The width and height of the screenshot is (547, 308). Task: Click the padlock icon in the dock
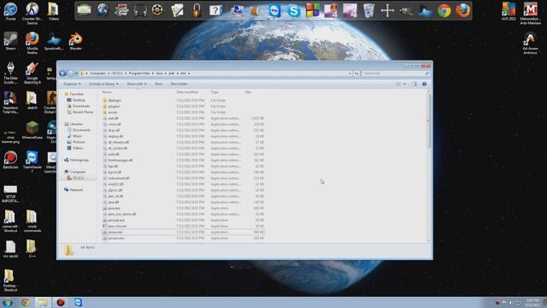197,10
